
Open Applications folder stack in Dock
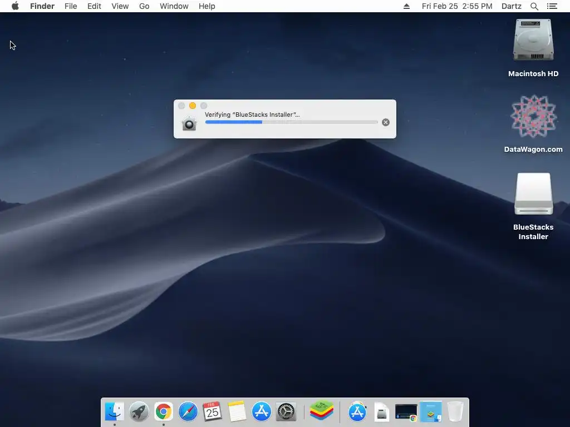pyautogui.click(x=357, y=411)
